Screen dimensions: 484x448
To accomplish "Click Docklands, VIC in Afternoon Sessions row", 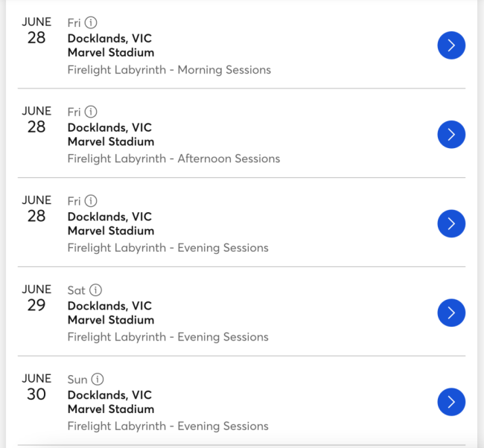I will coord(109,127).
